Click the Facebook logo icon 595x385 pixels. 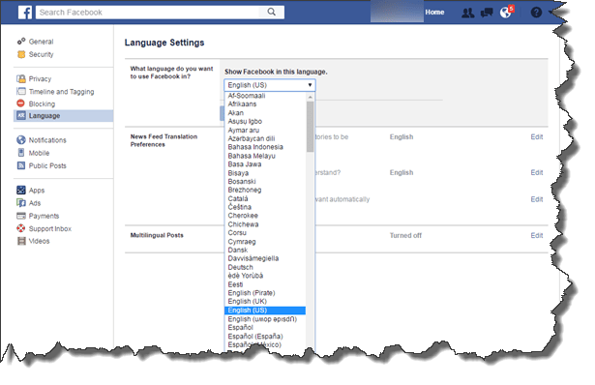pos(25,13)
